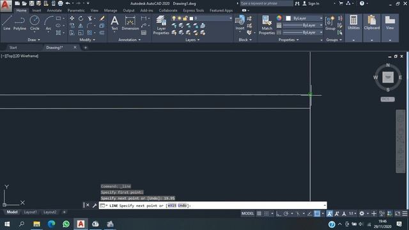Expand the Block panel
The height and width of the screenshot is (230, 409).
pos(245,40)
